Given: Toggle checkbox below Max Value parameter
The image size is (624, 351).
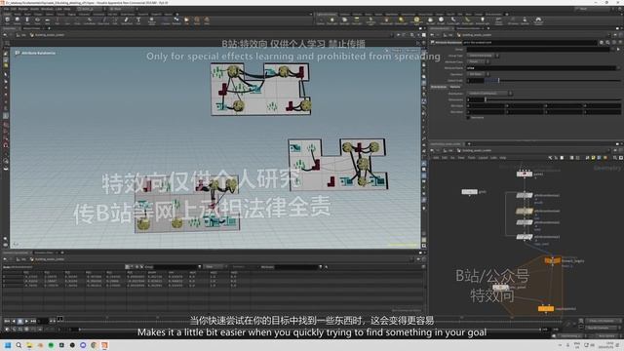Looking at the screenshot, I should coord(468,118).
